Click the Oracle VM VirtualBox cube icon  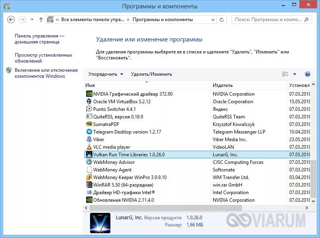tap(89, 101)
